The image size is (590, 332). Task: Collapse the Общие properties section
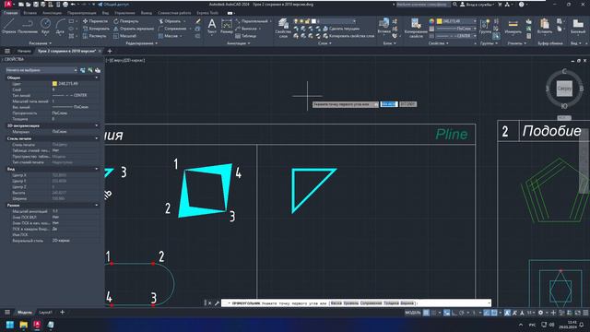point(97,77)
